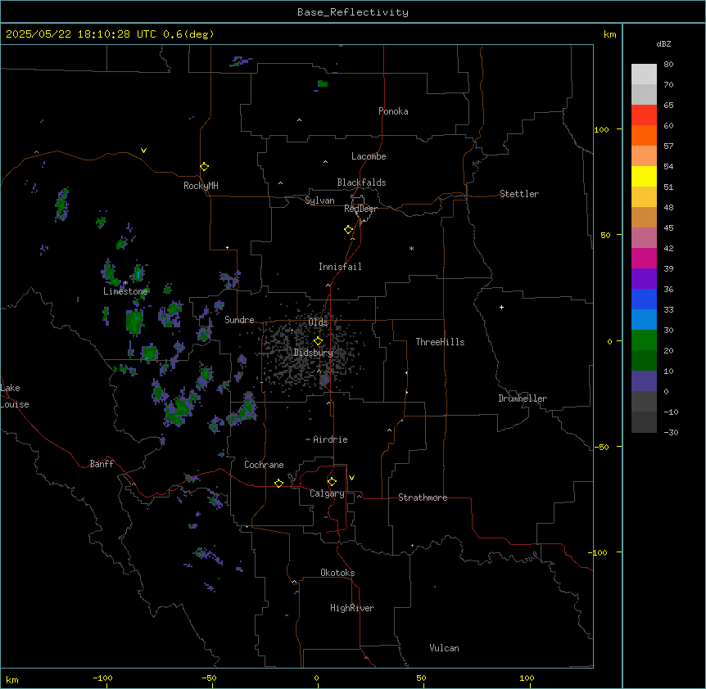The image size is (706, 689).
Task: Click the Stettler city label
Action: (518, 194)
